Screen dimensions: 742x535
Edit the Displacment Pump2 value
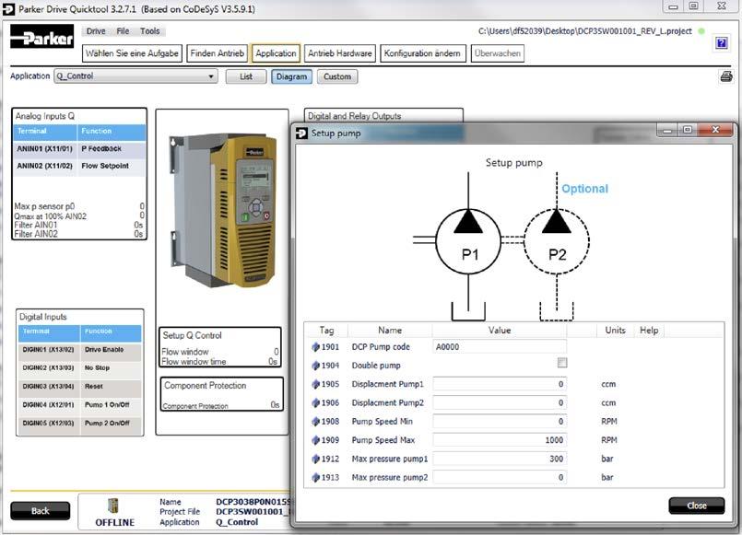[x=500, y=402]
